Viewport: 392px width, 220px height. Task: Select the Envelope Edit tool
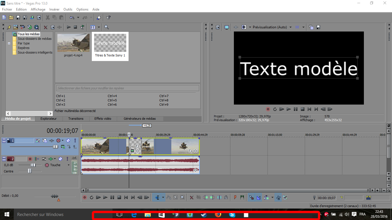tap(168, 197)
